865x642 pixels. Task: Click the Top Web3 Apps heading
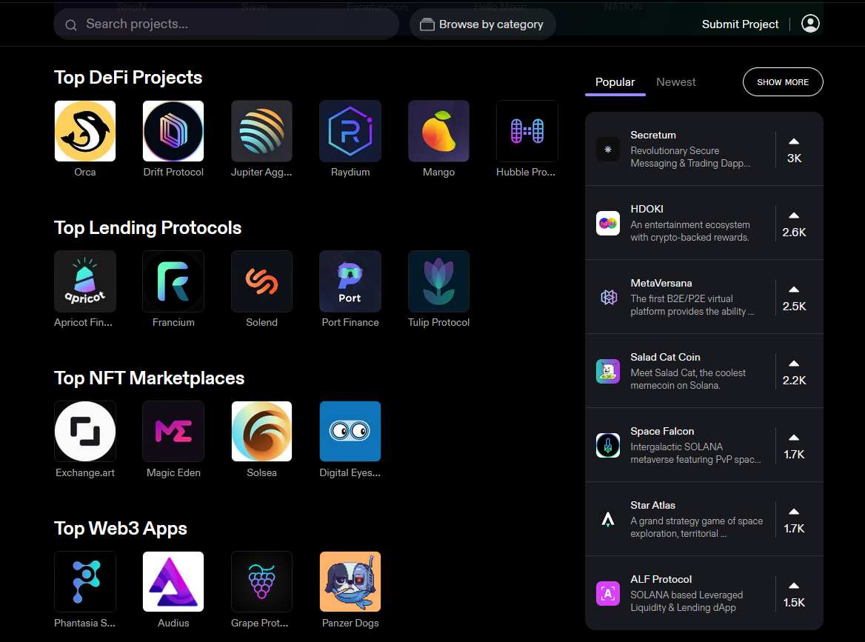click(x=120, y=529)
